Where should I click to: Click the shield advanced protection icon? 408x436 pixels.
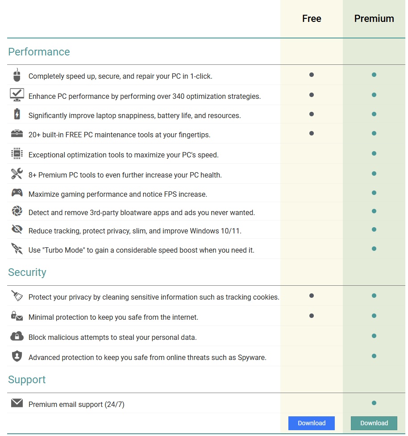17,356
